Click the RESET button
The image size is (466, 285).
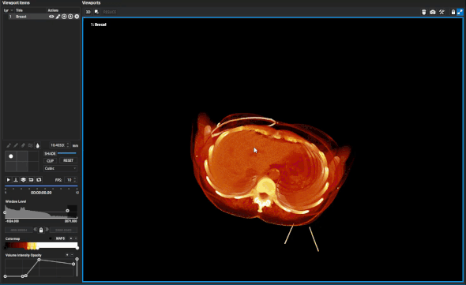point(68,160)
